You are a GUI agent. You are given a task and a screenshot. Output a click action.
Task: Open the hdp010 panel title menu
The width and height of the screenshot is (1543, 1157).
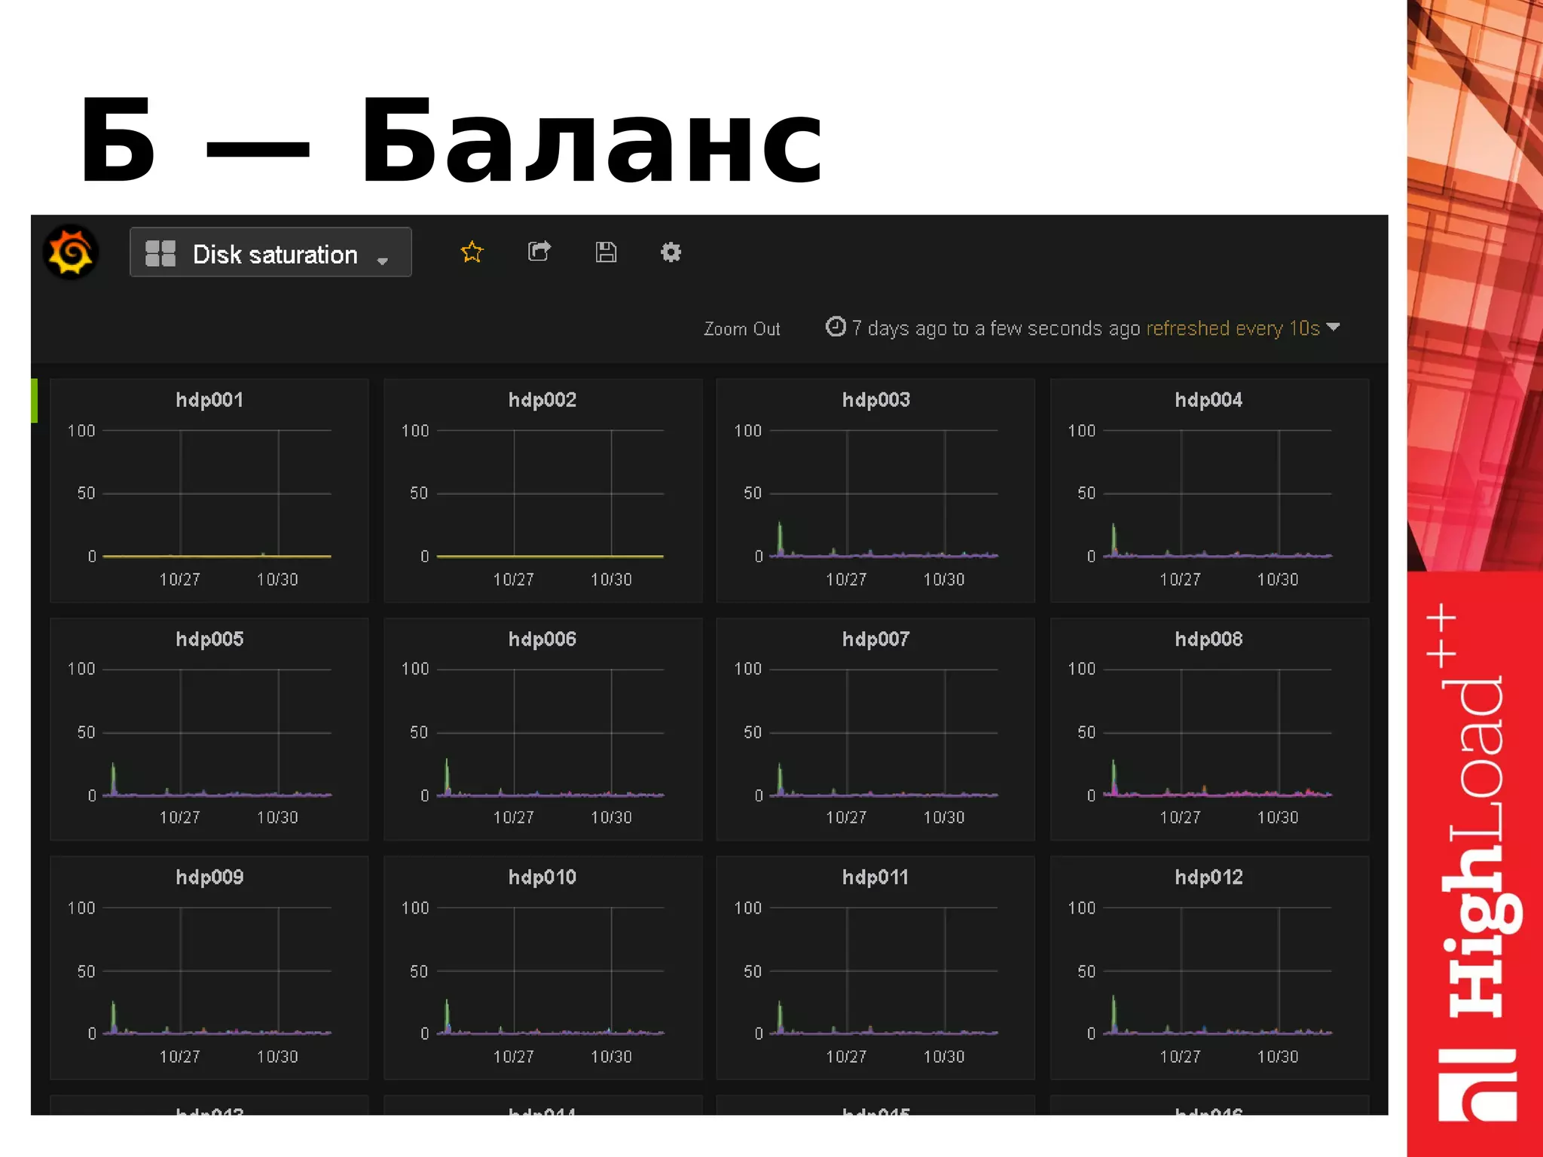click(x=542, y=878)
